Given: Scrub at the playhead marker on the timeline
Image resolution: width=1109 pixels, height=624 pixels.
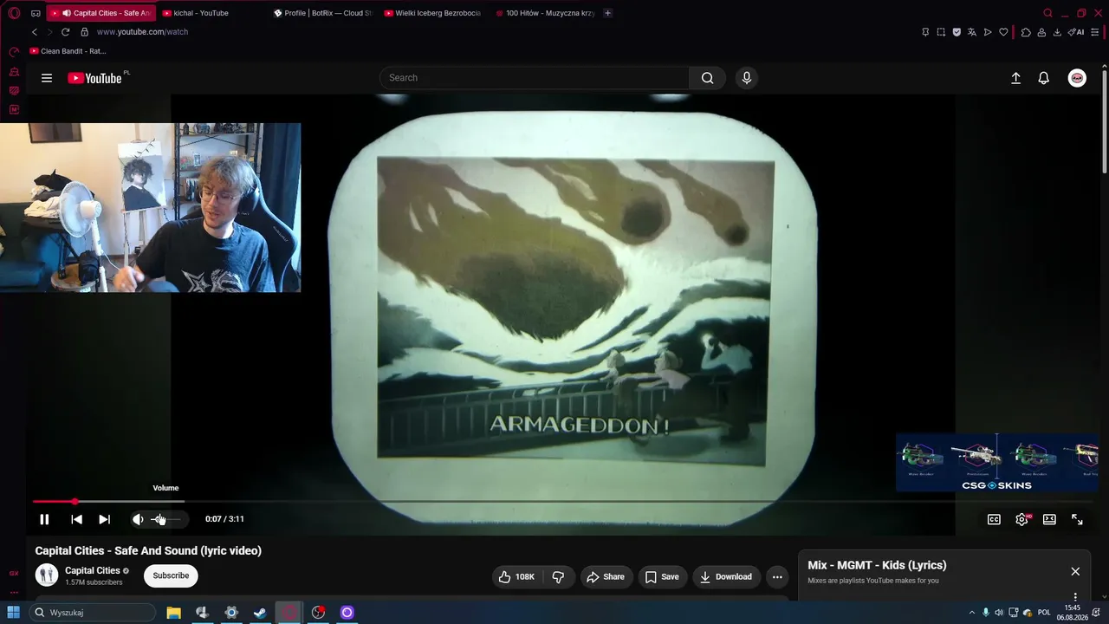Looking at the screenshot, I should 75,502.
